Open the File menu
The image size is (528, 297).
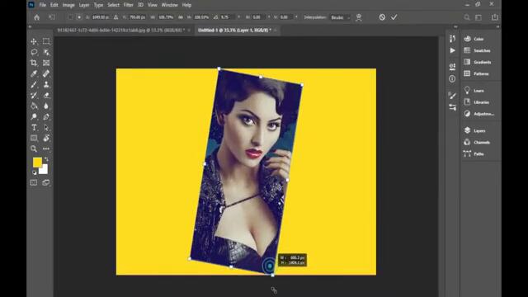point(42,5)
